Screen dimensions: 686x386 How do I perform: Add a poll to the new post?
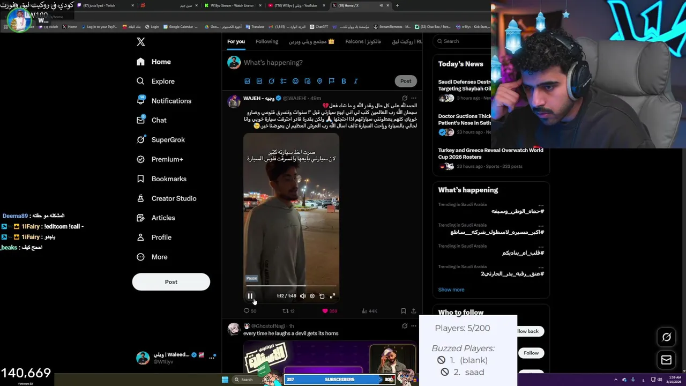pyautogui.click(x=284, y=81)
